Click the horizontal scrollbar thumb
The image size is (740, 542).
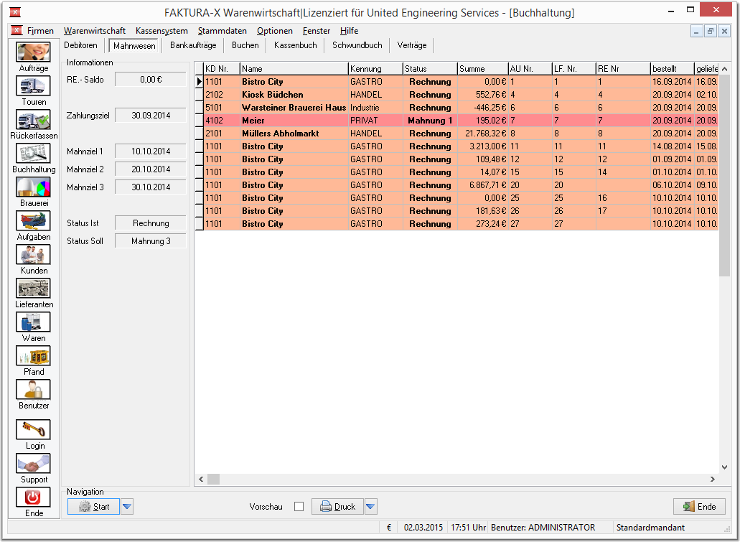point(213,480)
